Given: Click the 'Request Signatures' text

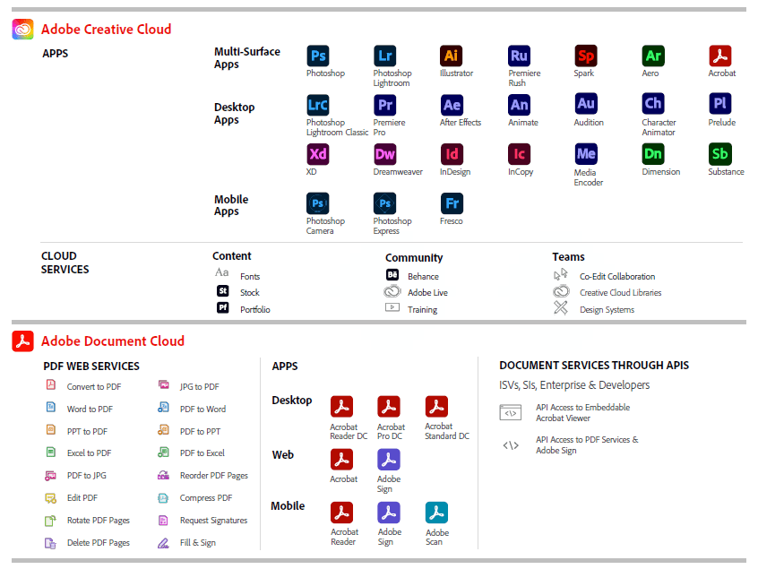Looking at the screenshot, I should click(213, 521).
